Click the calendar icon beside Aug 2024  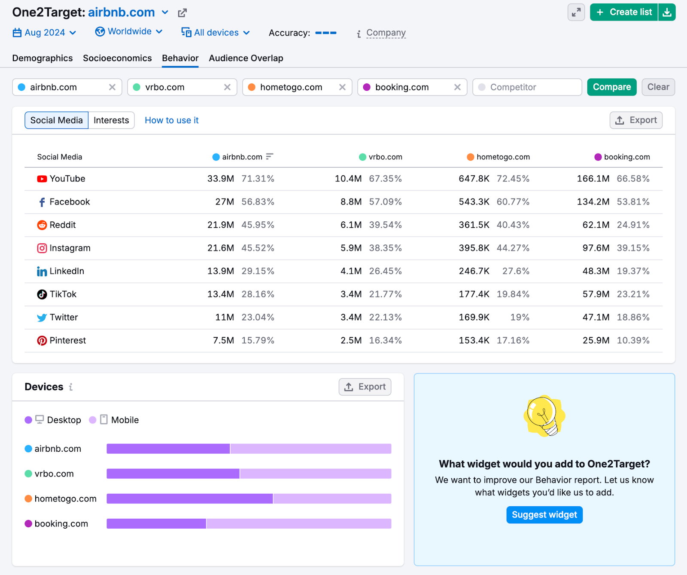[17, 33]
